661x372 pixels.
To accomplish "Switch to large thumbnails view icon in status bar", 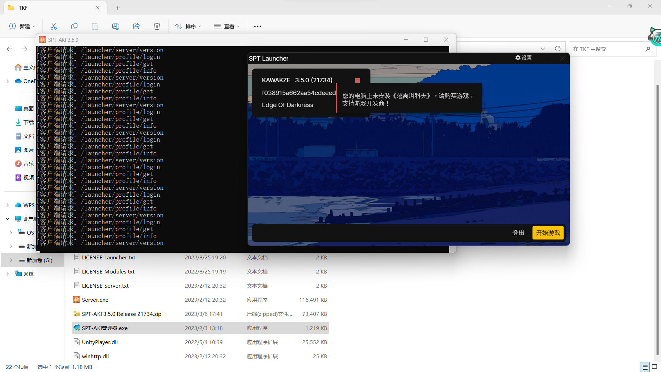I will (654, 367).
